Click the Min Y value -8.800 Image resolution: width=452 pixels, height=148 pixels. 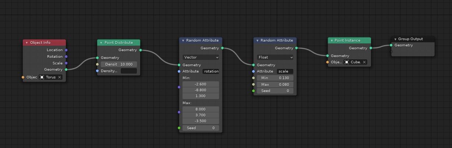pyautogui.click(x=201, y=90)
